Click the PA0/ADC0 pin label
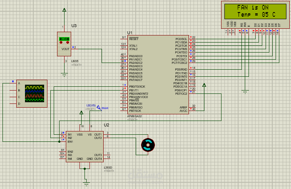The image size is (291, 189). (x=136, y=56)
